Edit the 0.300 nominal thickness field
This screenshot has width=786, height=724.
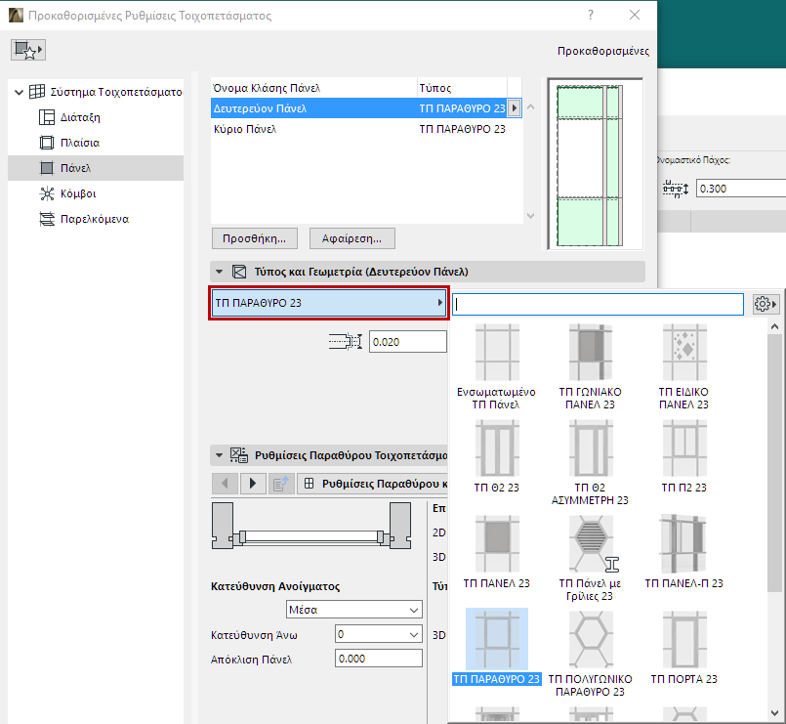pos(741,189)
